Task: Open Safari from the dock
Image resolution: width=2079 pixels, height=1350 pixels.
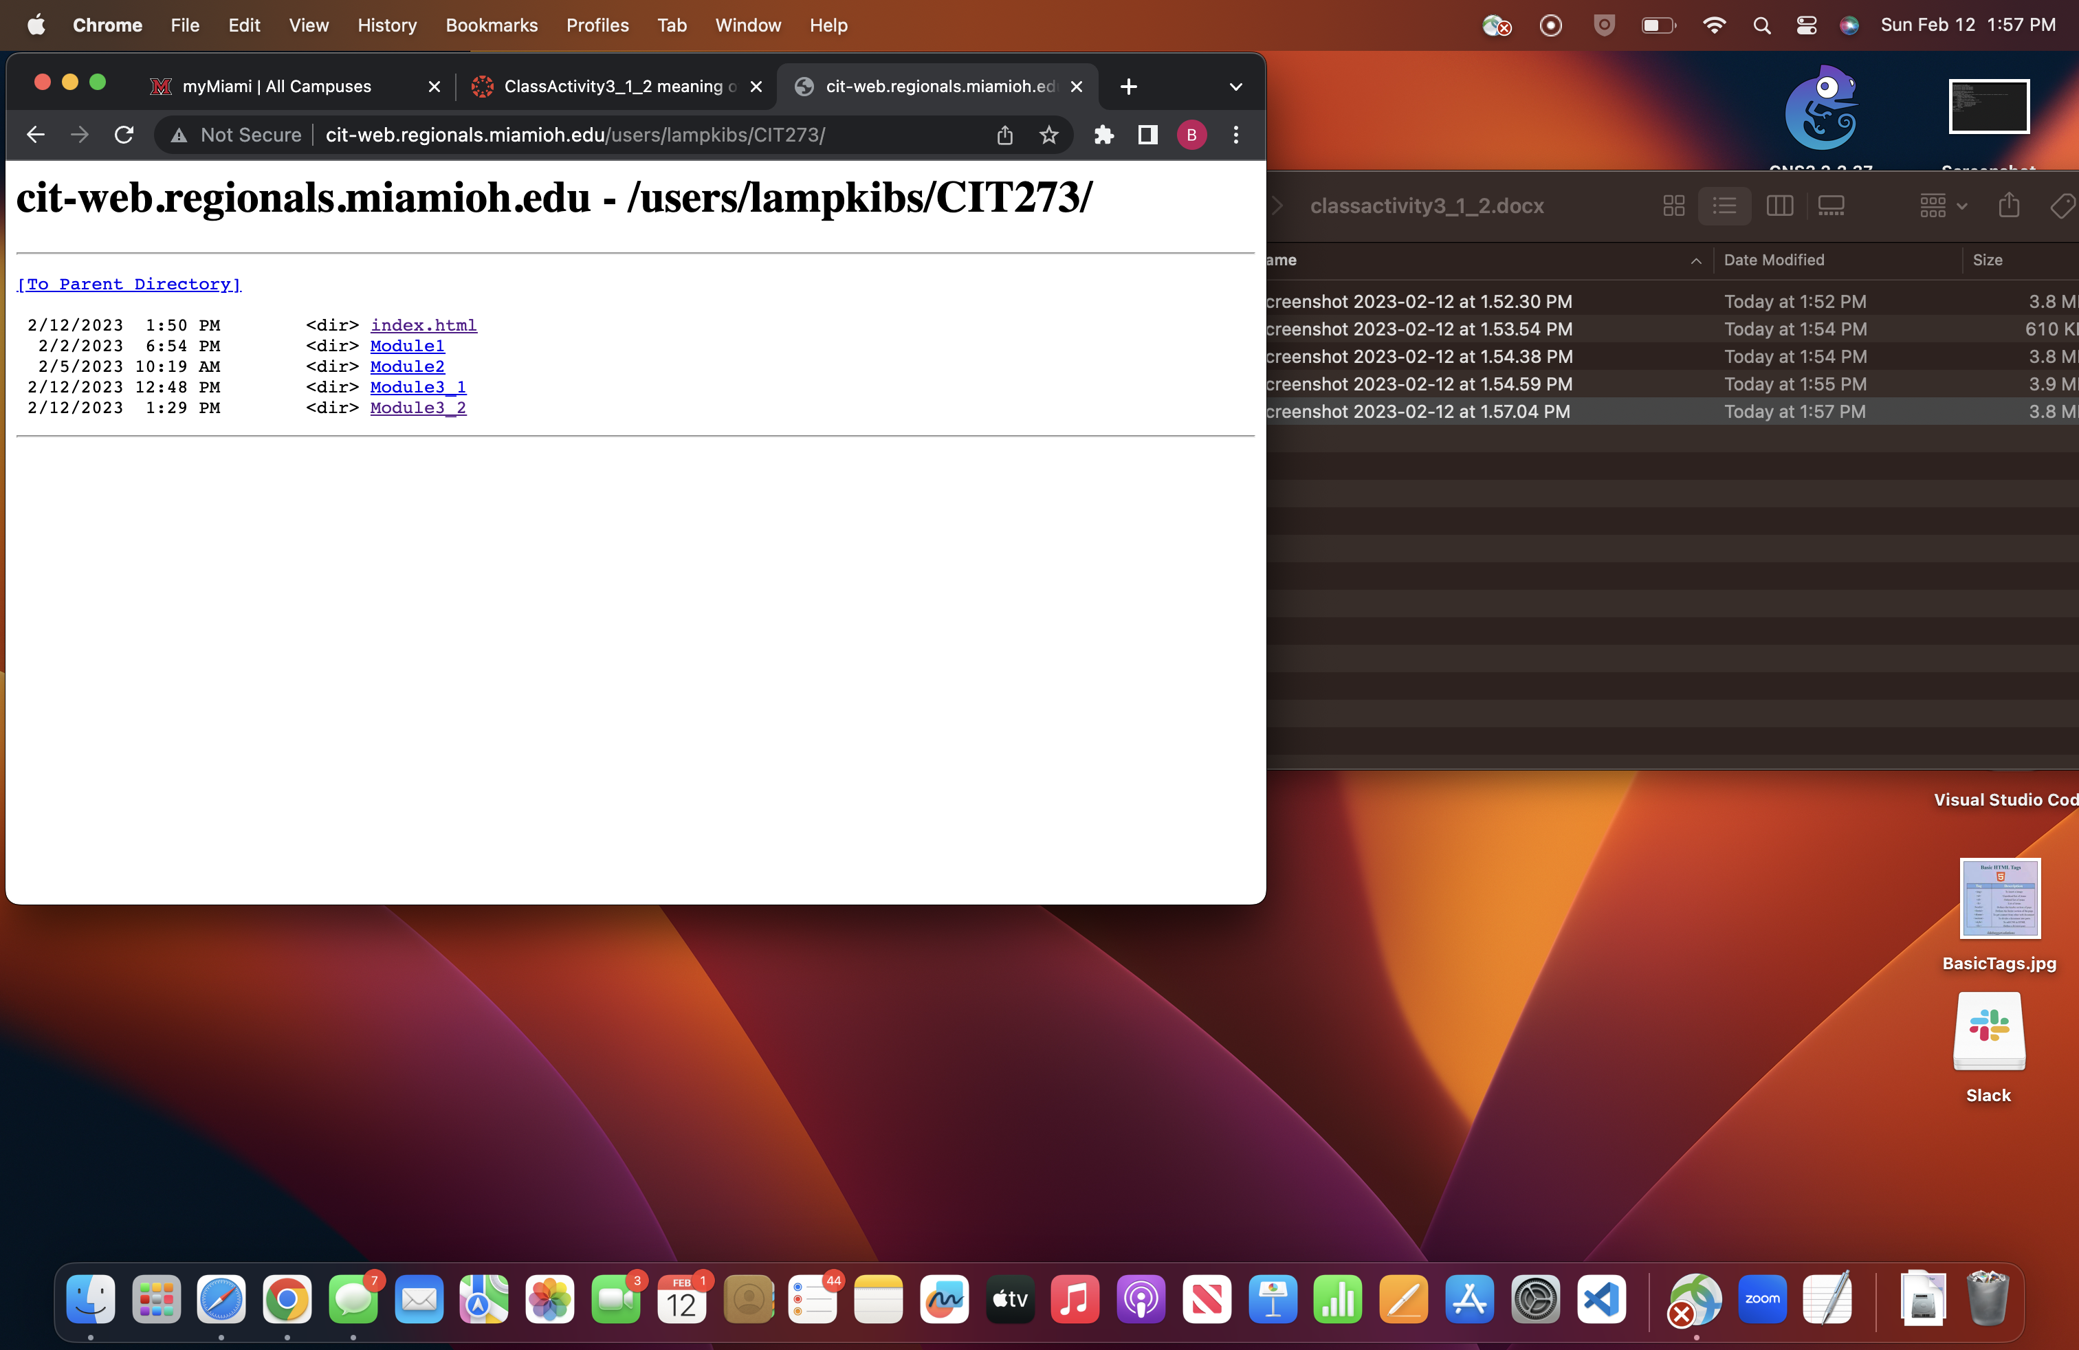Action: (221, 1298)
